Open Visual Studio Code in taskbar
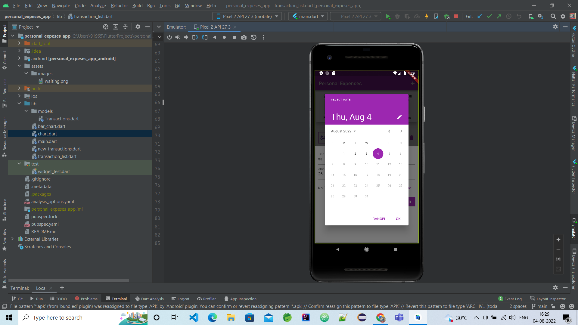This screenshot has width=578, height=325. point(194,317)
